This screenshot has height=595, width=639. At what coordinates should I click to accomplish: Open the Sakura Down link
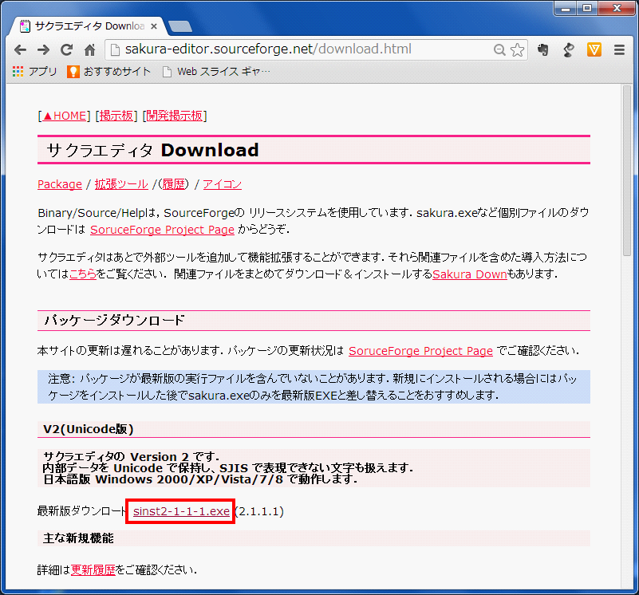[x=469, y=274]
